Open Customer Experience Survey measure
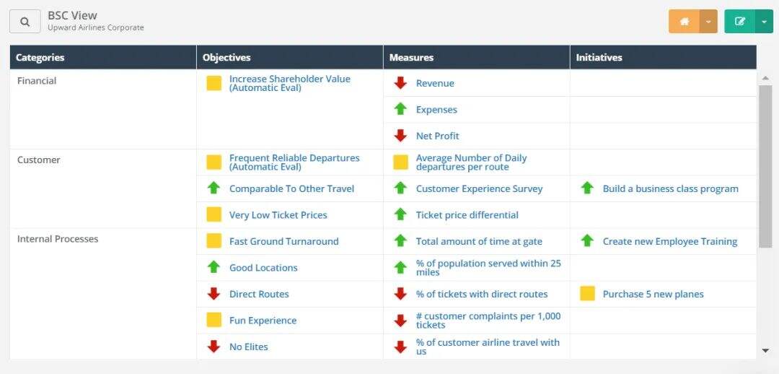 pos(480,188)
